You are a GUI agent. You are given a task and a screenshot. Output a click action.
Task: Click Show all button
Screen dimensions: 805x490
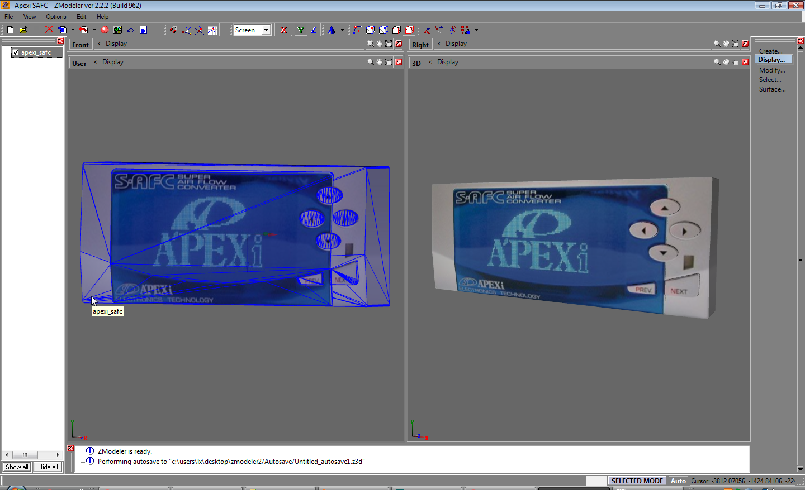(17, 467)
